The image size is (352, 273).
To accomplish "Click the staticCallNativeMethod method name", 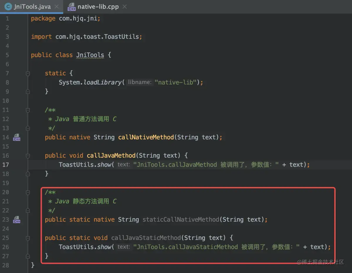I will (181, 220).
